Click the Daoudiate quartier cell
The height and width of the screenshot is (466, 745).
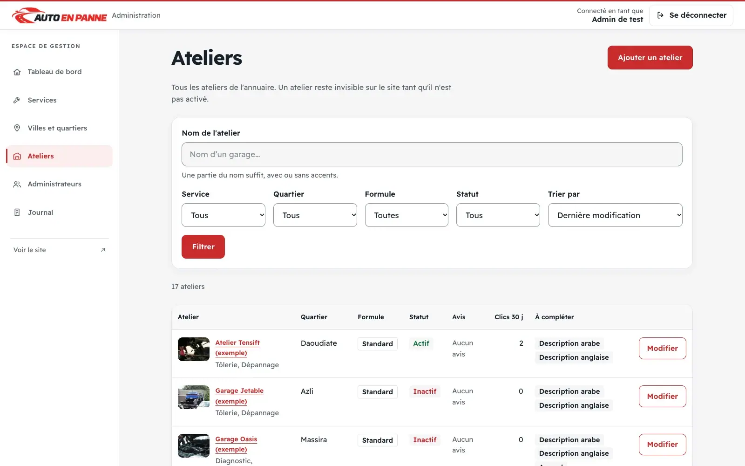click(319, 343)
